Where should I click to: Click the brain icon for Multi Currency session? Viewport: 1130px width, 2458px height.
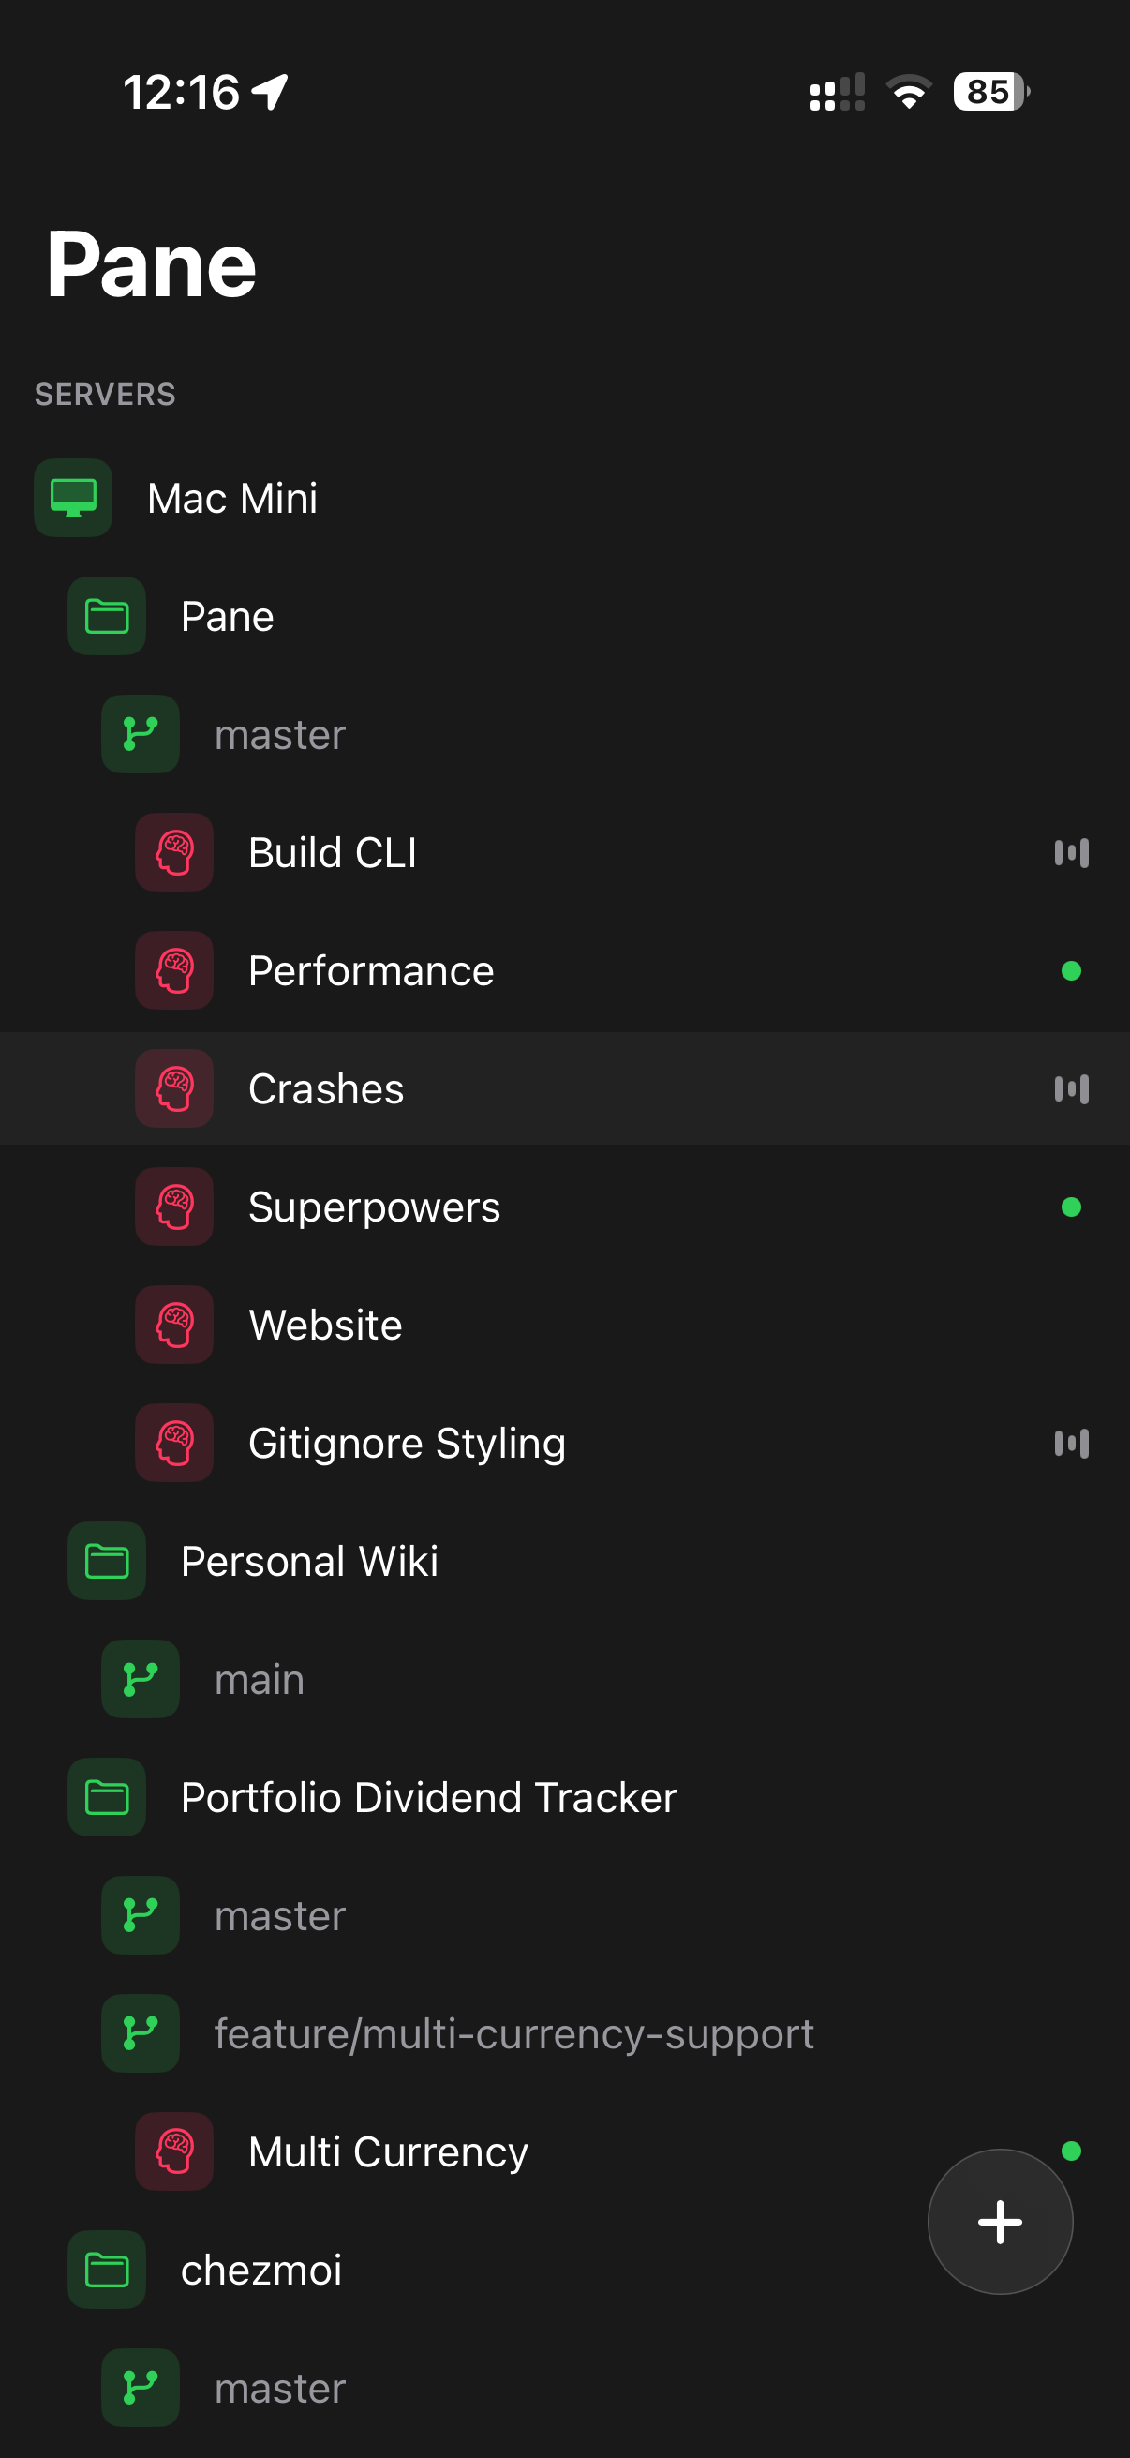pyautogui.click(x=173, y=2151)
